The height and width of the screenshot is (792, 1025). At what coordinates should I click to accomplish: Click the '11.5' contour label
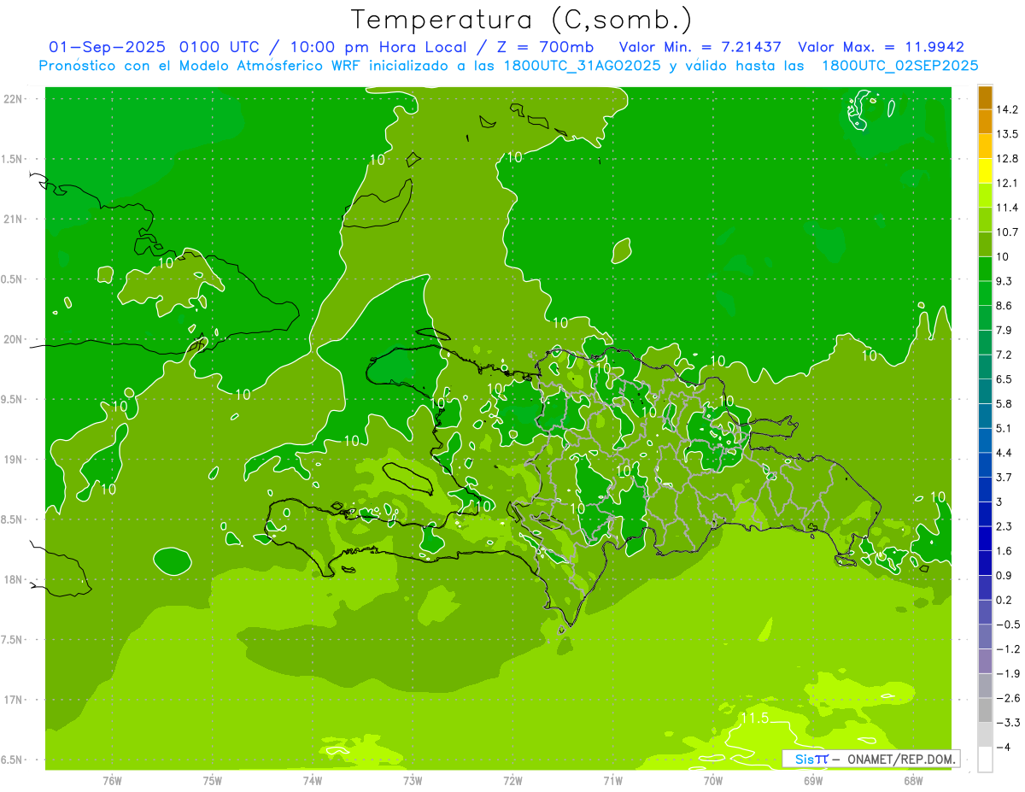(755, 719)
